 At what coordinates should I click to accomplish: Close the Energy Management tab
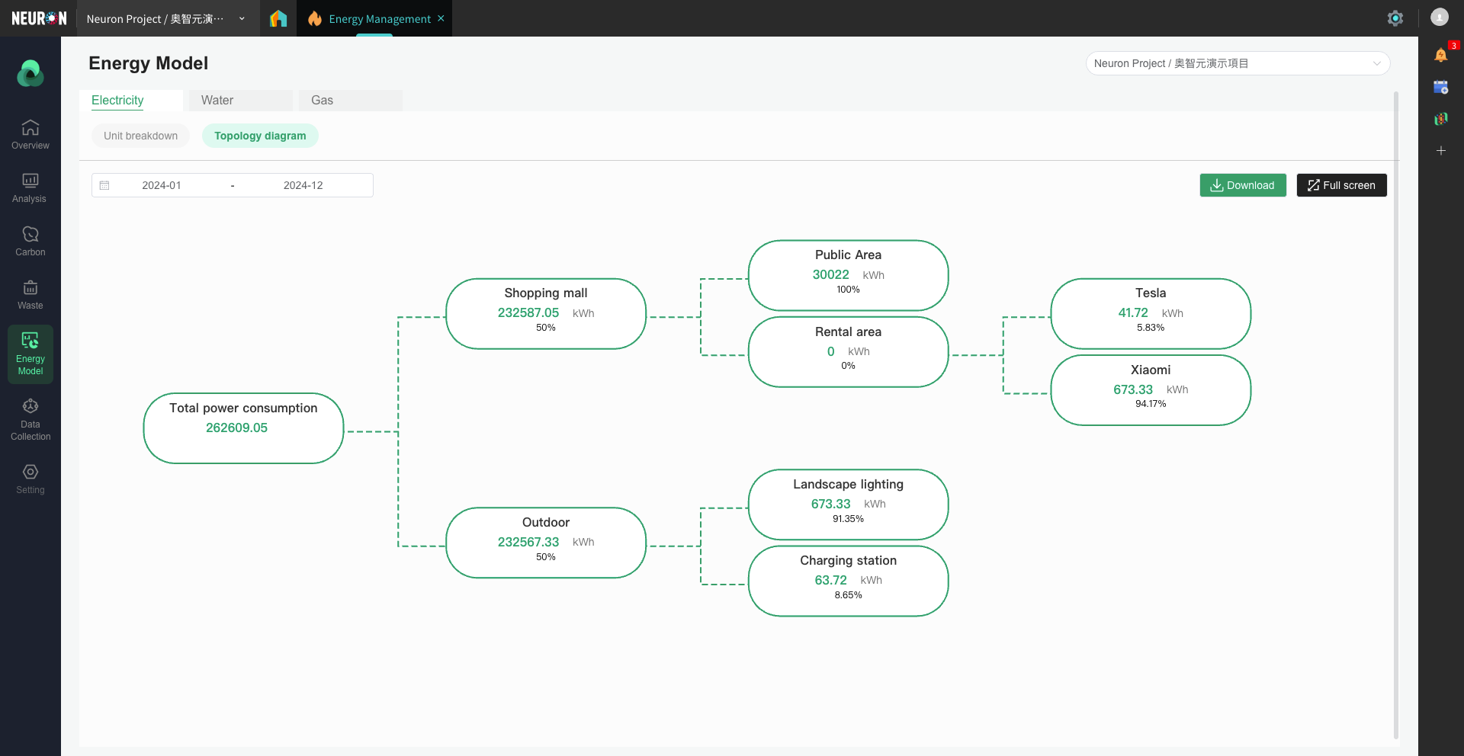tap(441, 18)
